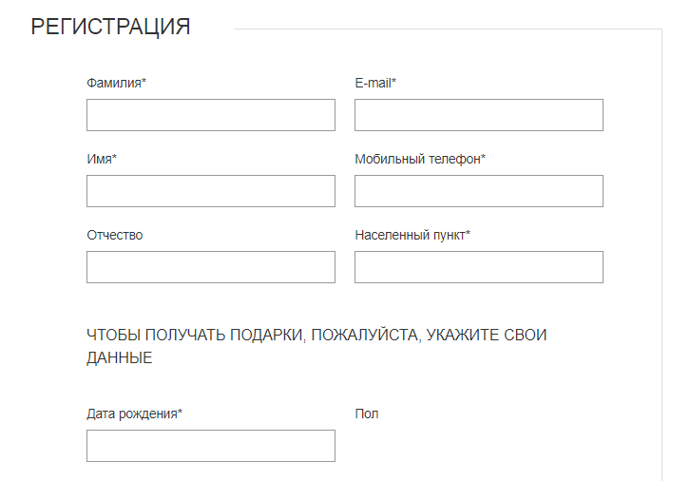Open the Дата рождения input field
Image resolution: width=690 pixels, height=481 pixels.
[210, 446]
